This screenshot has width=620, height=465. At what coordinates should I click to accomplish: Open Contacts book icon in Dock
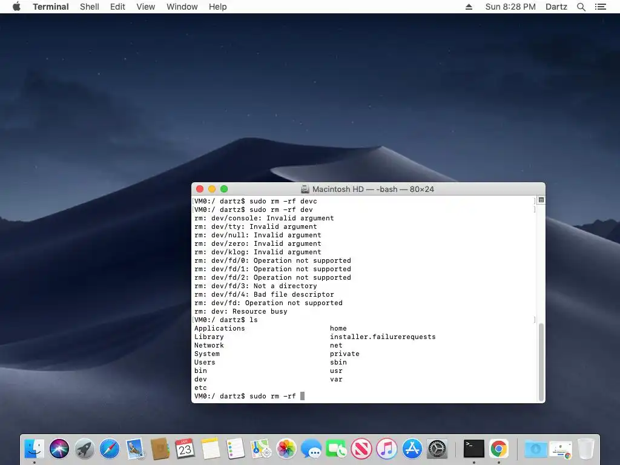tap(160, 449)
